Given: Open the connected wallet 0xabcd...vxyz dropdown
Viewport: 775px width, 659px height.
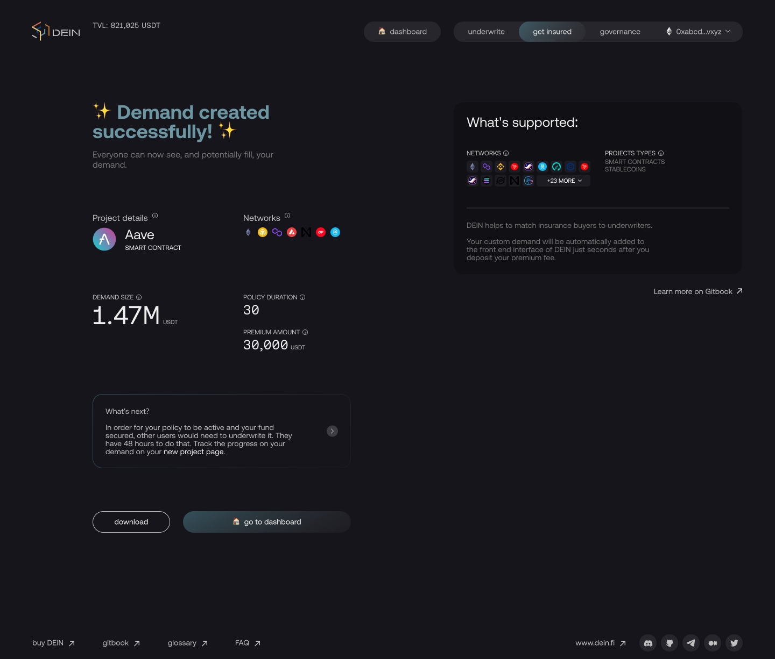Looking at the screenshot, I should click(699, 32).
